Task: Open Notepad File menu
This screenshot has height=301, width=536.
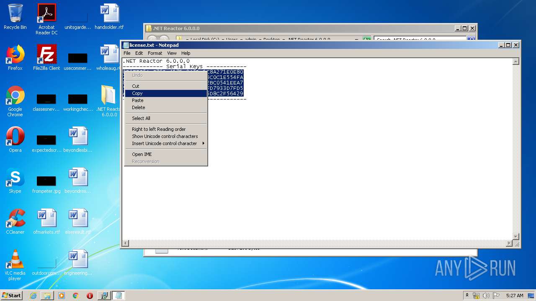Action: point(127,53)
